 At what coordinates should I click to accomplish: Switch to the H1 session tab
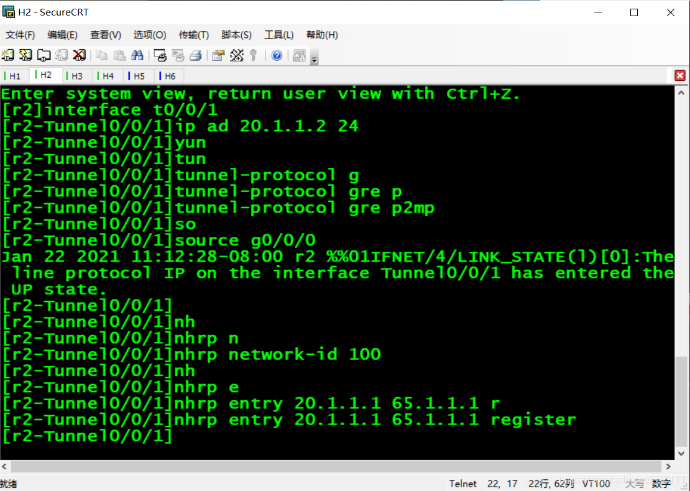pyautogui.click(x=14, y=76)
